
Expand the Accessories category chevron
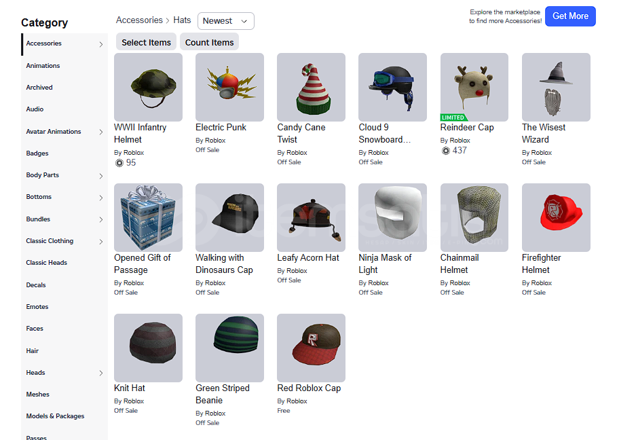101,44
